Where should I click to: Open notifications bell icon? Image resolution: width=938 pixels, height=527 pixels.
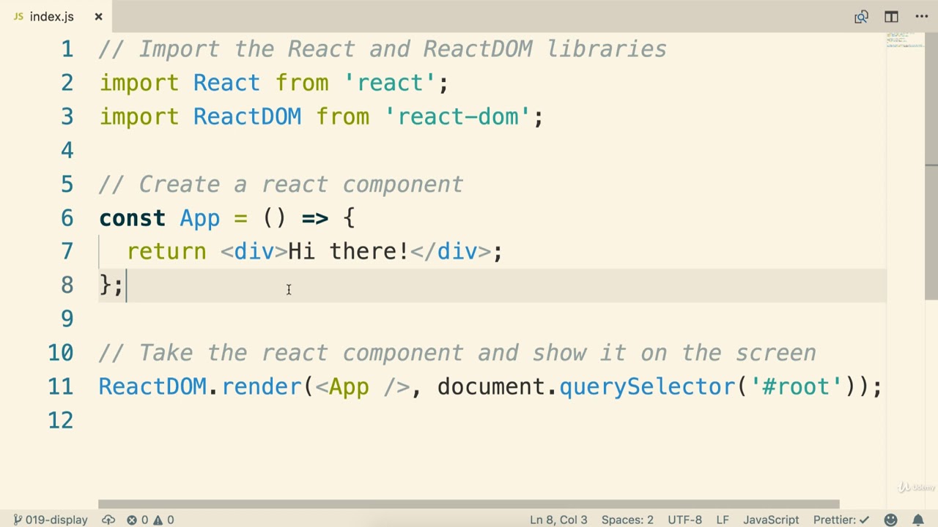point(917,520)
